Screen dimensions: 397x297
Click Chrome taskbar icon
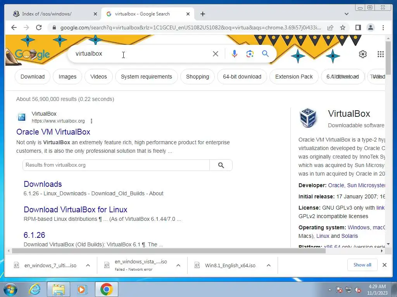pos(107,289)
